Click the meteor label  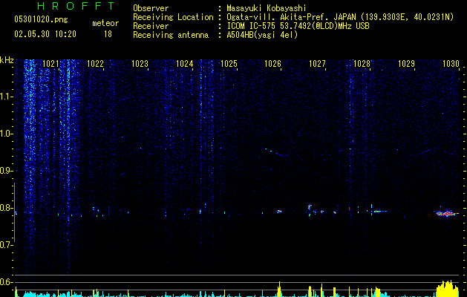(x=105, y=23)
